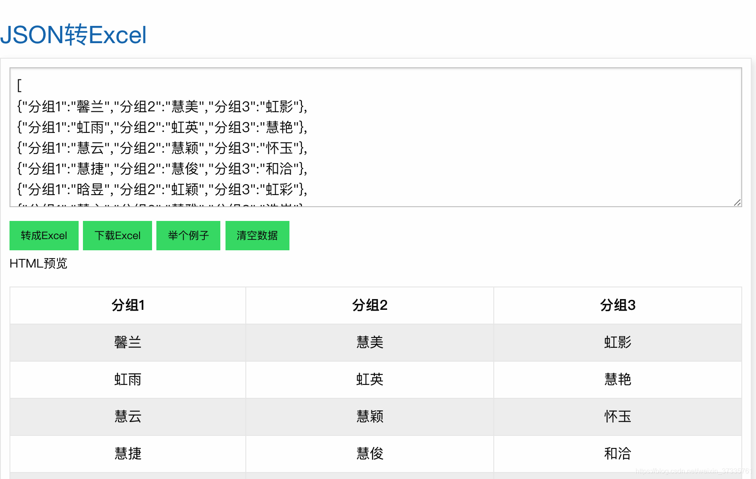Screen dimensions: 756x479
Task: Click table cell 慧云
Action: click(128, 417)
